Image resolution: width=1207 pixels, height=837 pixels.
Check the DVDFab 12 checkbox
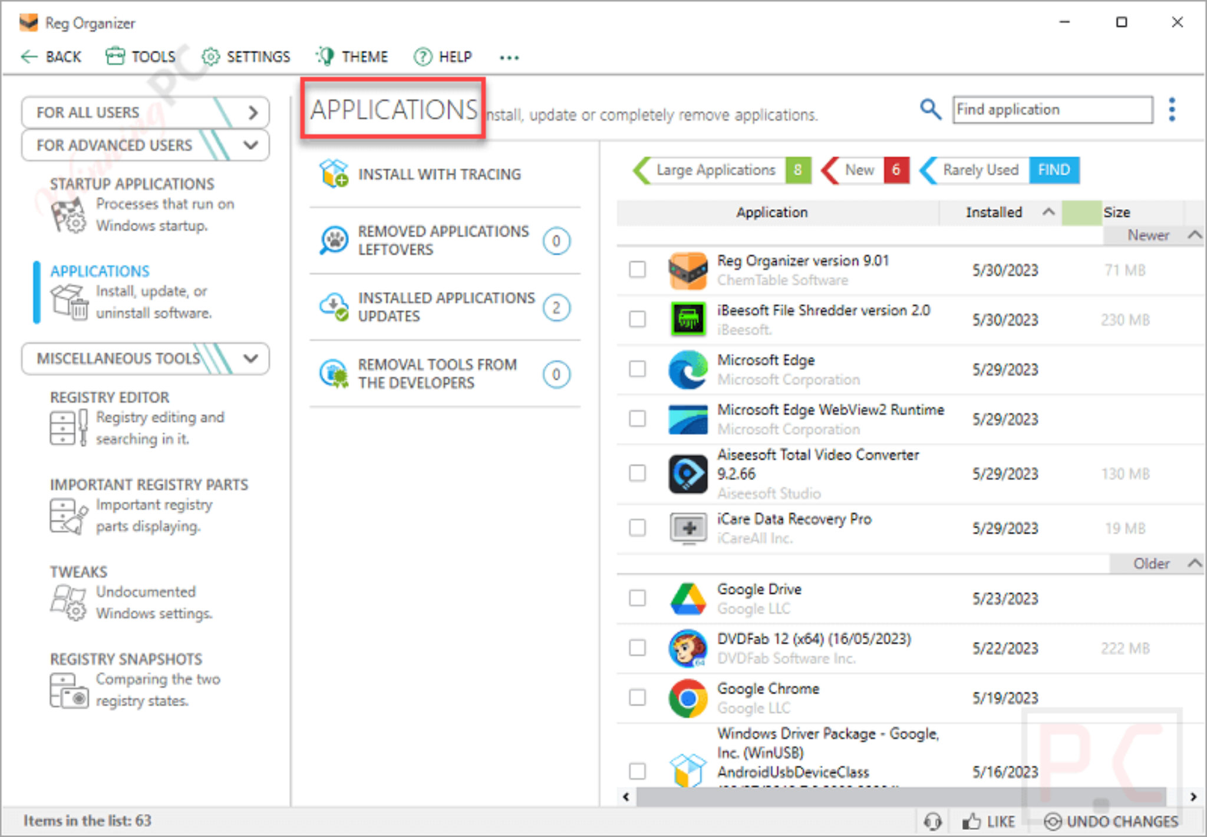[x=637, y=648]
